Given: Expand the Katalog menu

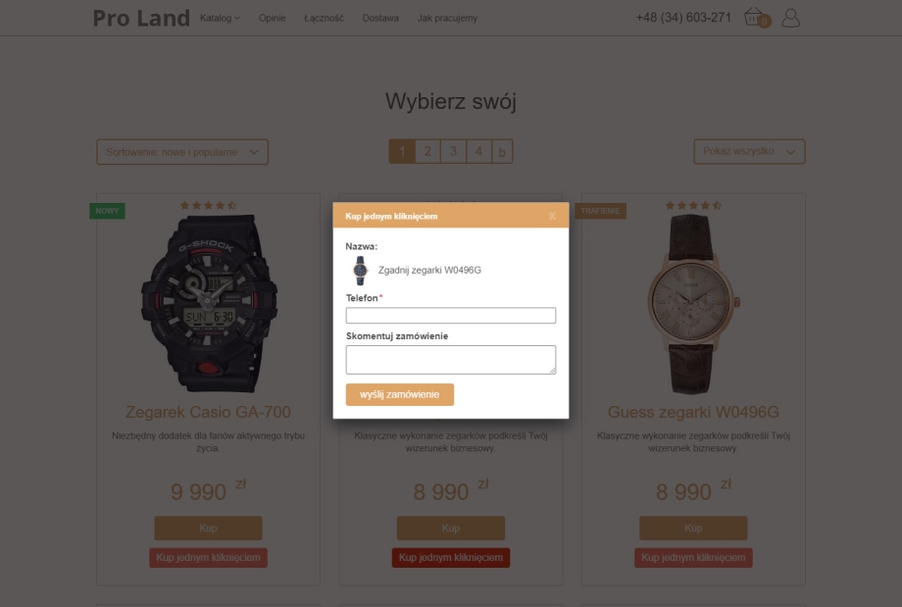Looking at the screenshot, I should pyautogui.click(x=220, y=18).
